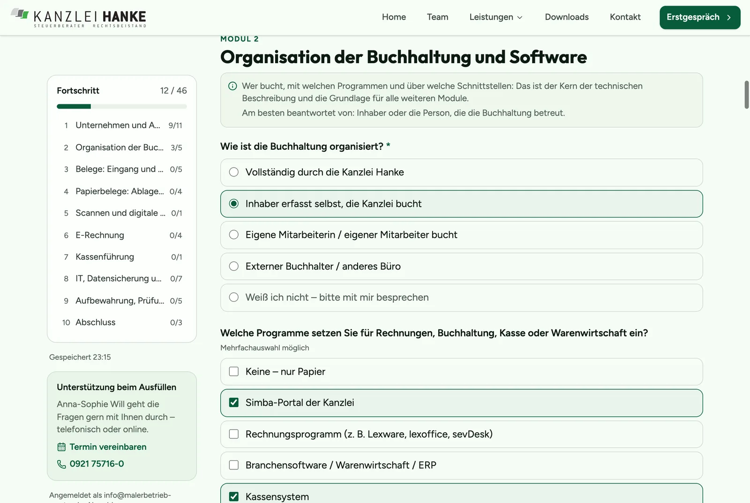Jump to module 10 Abschluss

122,322
